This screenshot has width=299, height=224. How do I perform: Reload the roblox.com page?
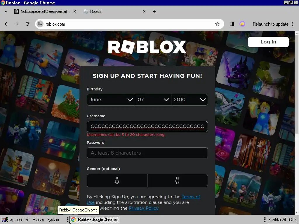27,24
